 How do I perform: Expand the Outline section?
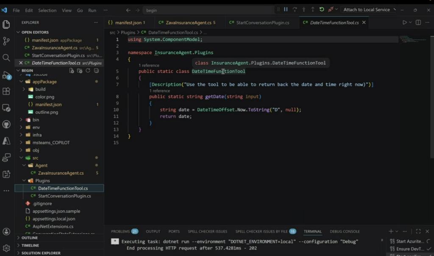(30, 238)
